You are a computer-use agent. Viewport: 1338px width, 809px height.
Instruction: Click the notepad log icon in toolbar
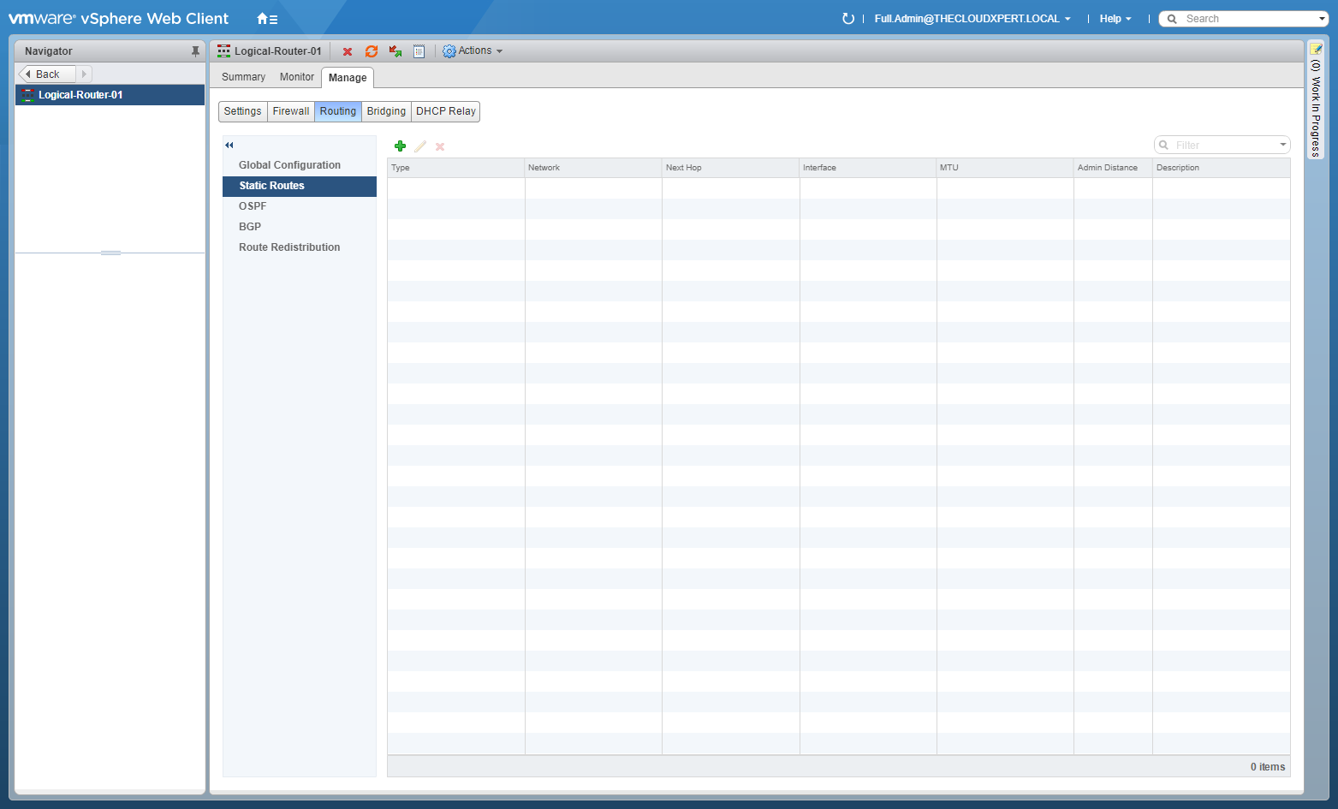point(419,51)
